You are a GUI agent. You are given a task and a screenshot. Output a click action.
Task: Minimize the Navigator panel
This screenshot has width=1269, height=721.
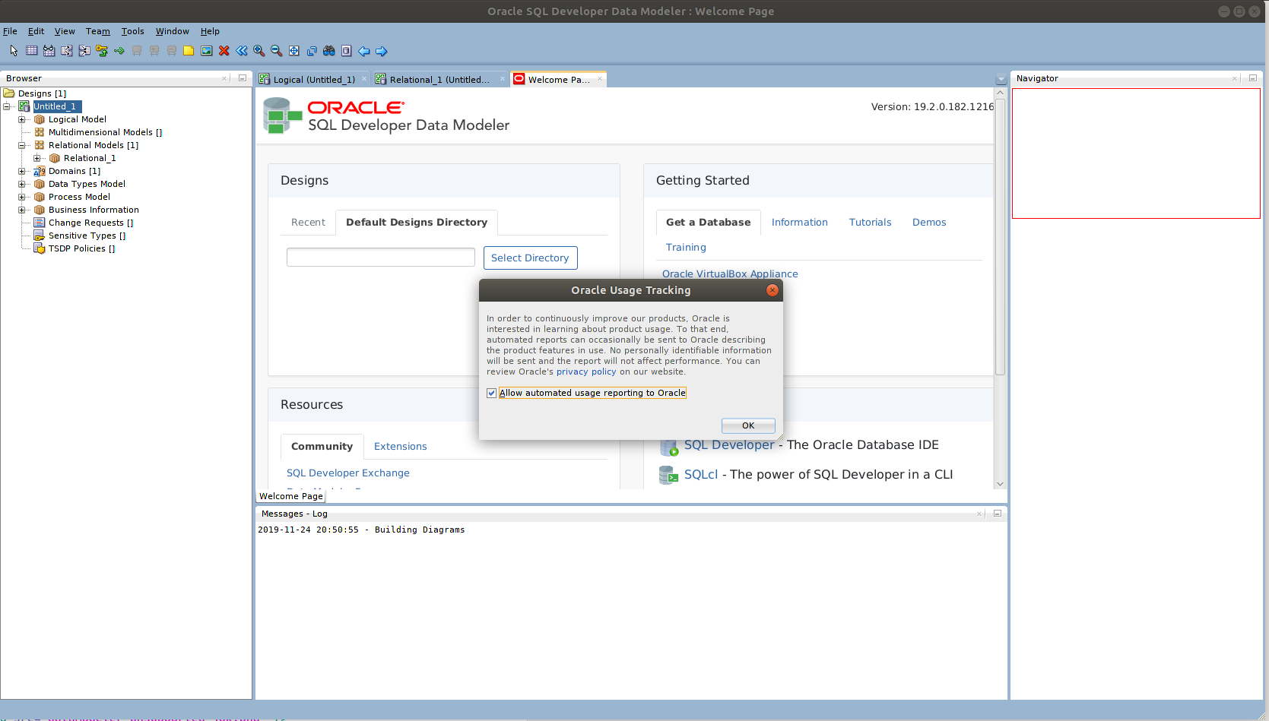tap(1253, 78)
